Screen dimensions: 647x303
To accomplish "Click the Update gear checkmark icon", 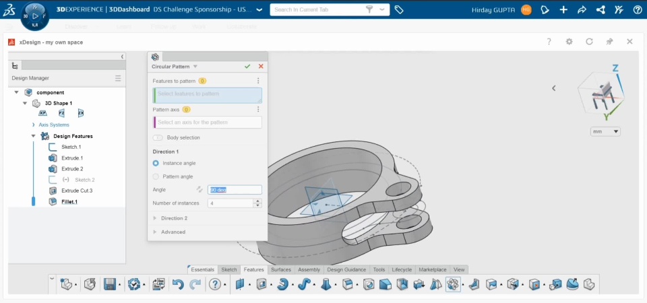I will coord(134,284).
